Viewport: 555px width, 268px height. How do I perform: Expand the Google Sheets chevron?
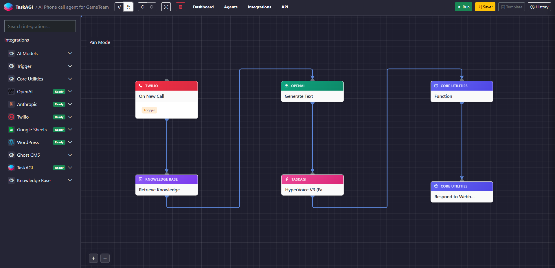point(70,130)
